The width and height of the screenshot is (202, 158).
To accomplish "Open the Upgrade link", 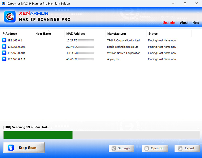I will click(x=169, y=23).
